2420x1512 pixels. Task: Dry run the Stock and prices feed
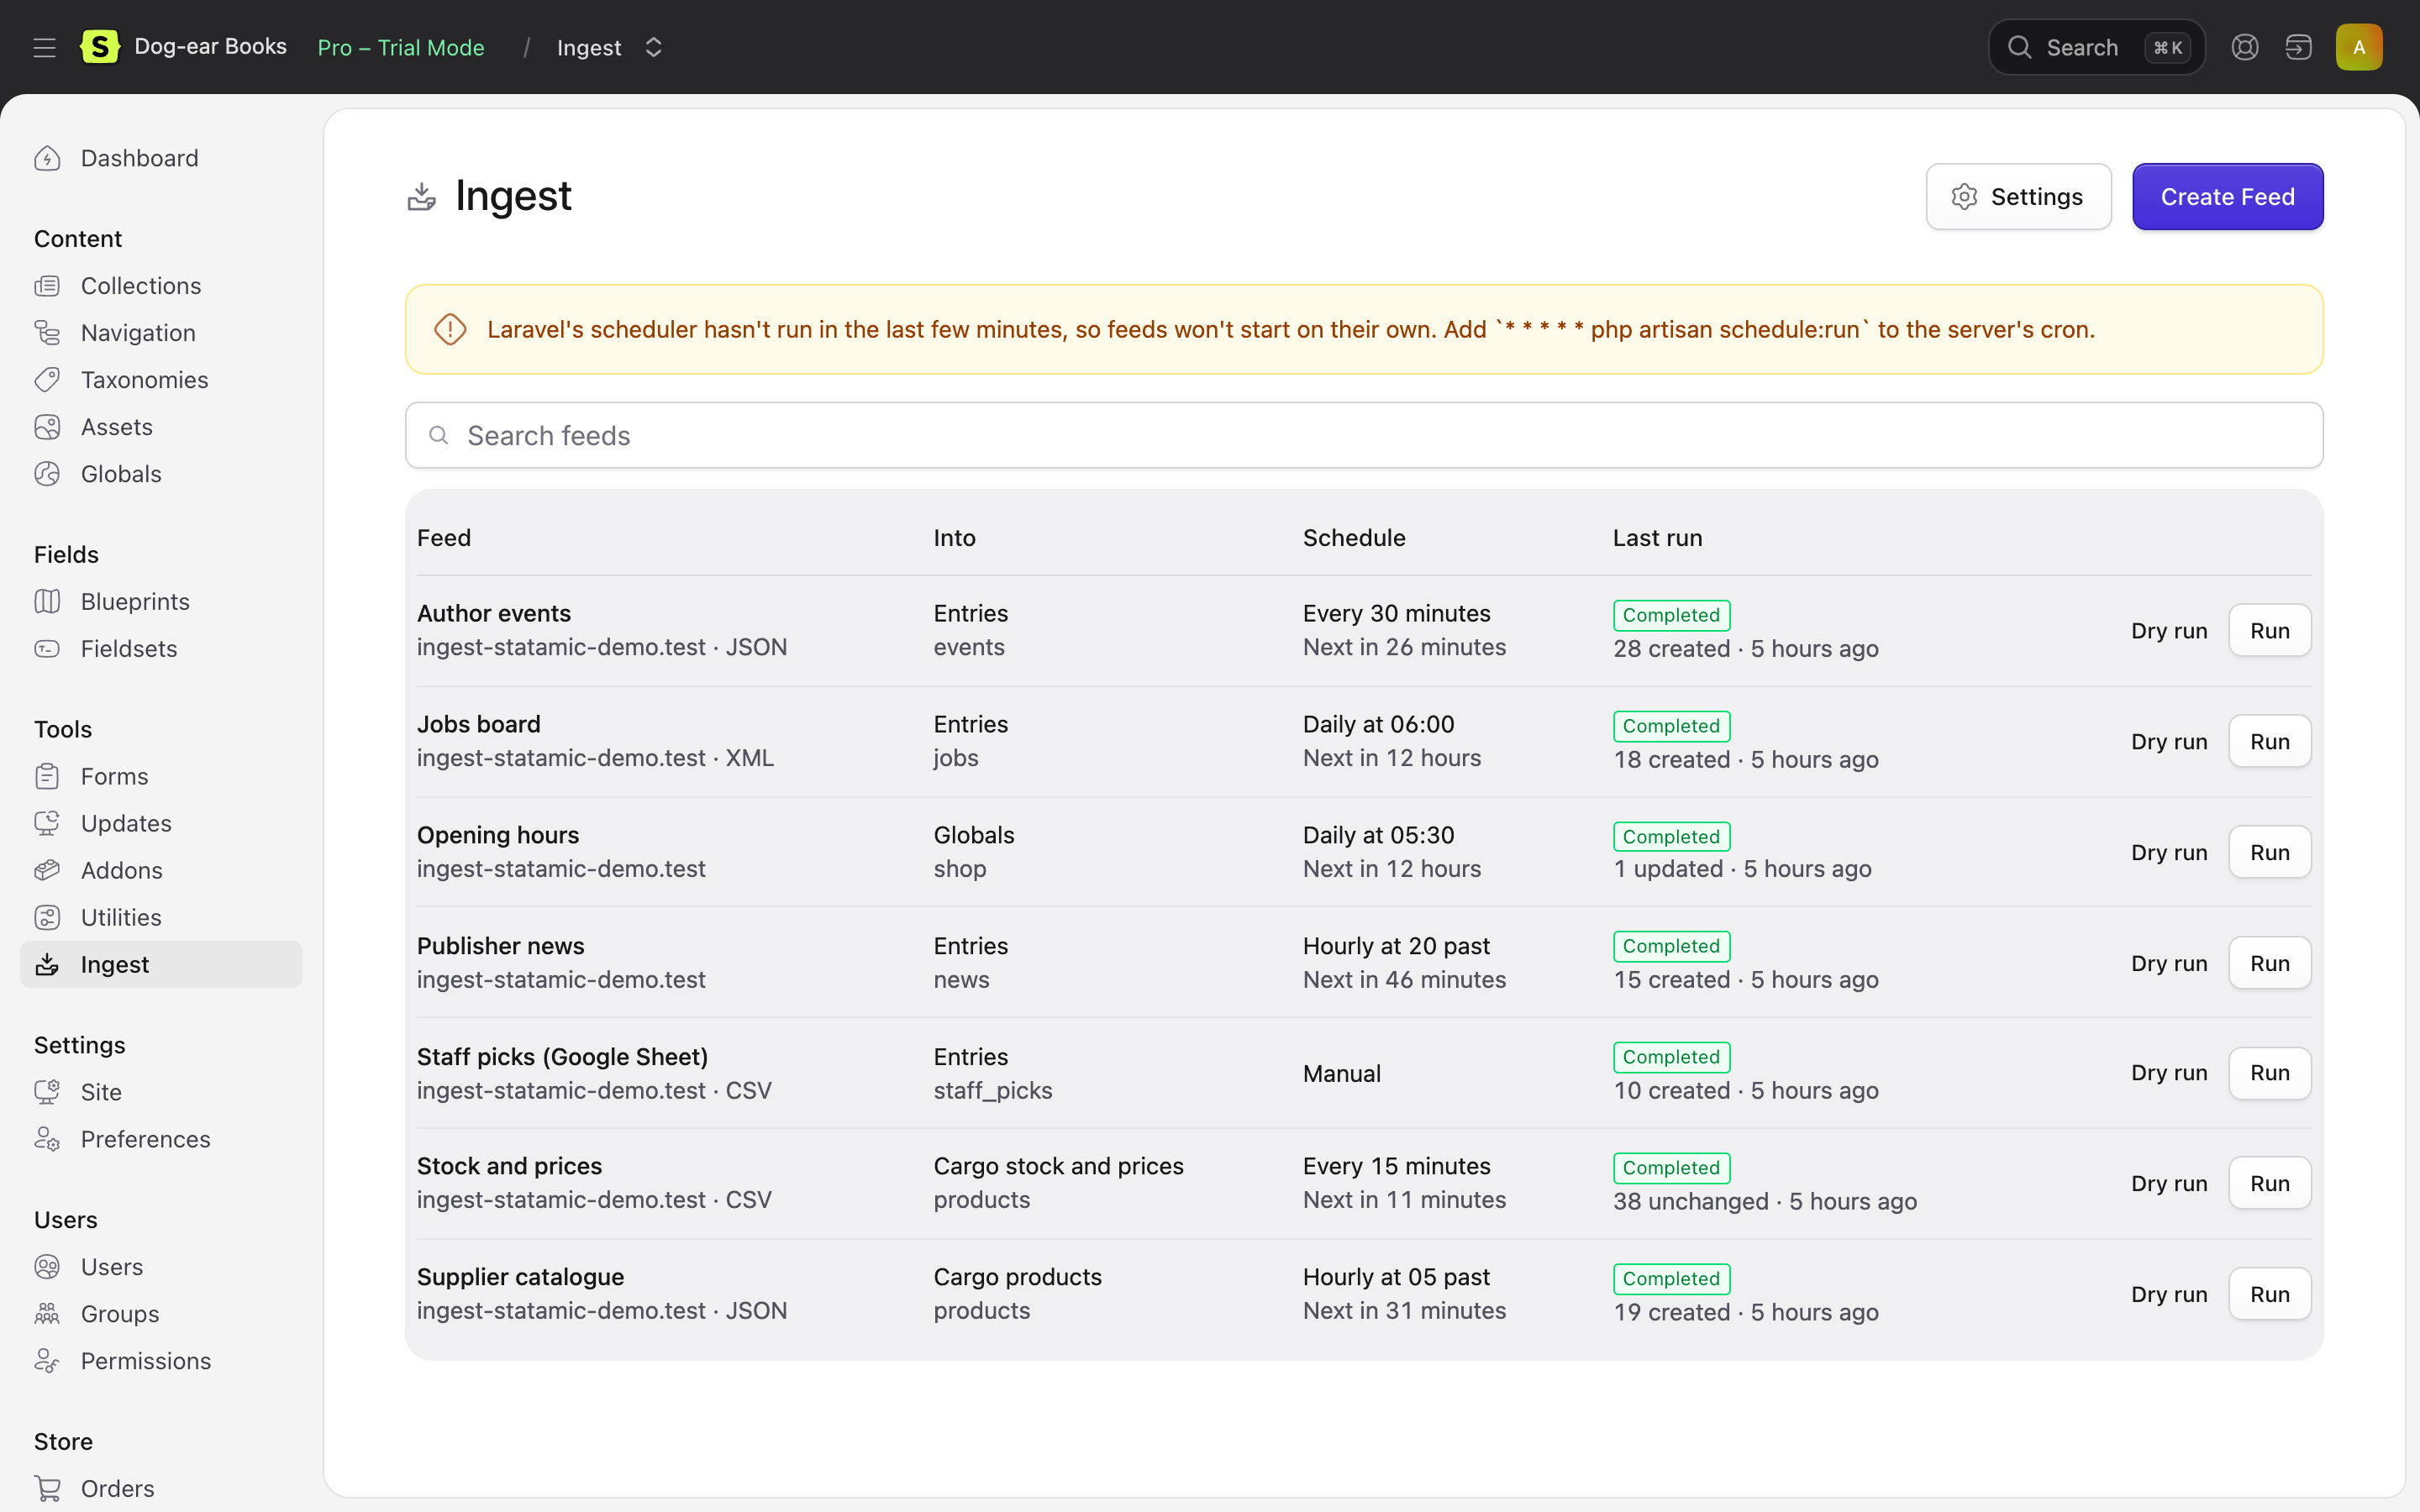point(2168,1183)
